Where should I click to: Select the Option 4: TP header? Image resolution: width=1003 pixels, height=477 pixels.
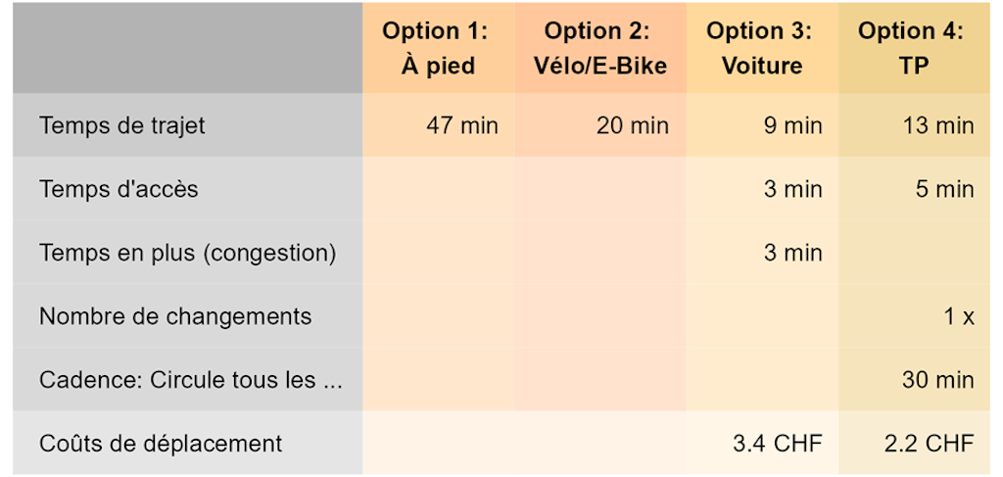[x=912, y=48]
